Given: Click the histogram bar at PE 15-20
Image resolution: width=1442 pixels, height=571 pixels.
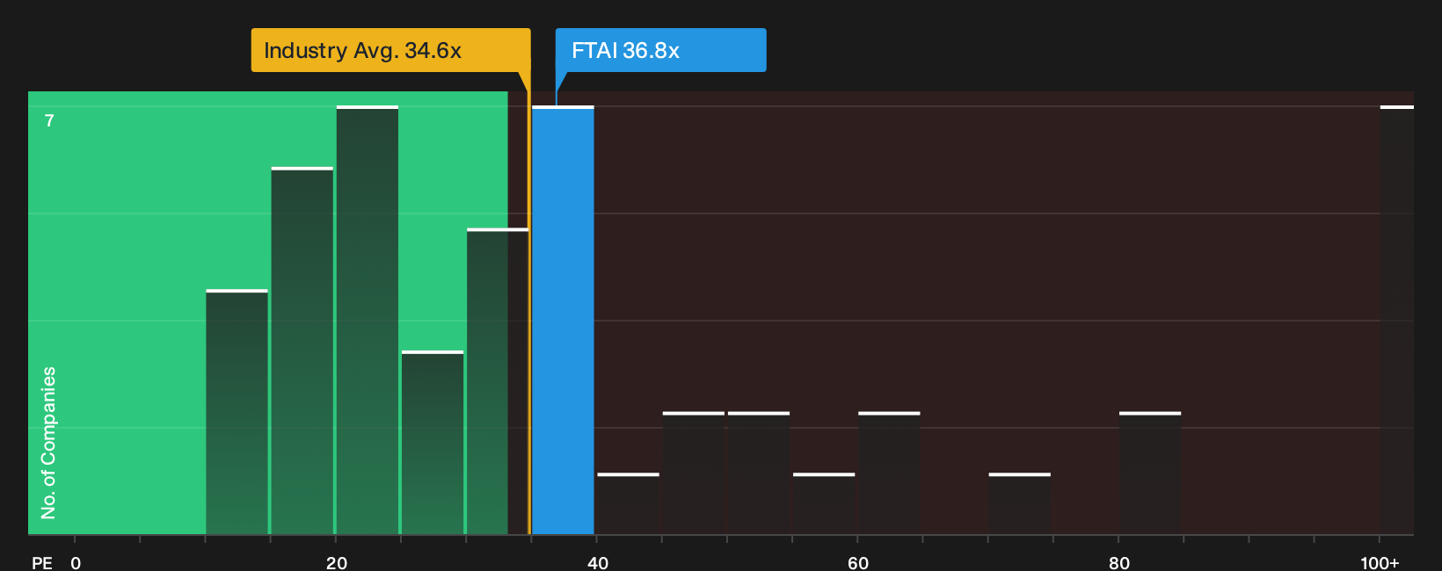Looking at the screenshot, I should pyautogui.click(x=302, y=351).
